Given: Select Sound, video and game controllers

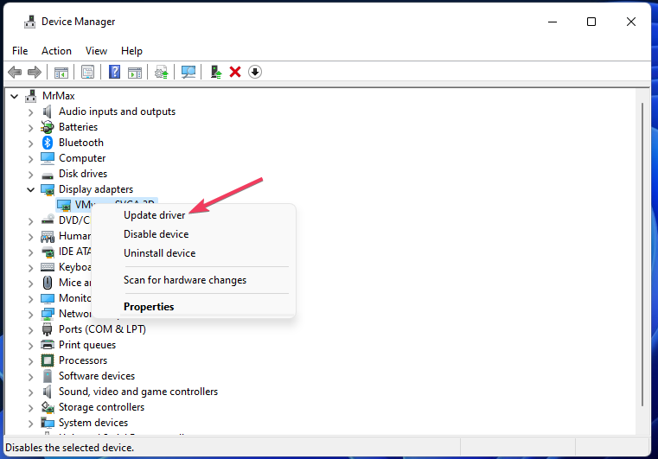Looking at the screenshot, I should tap(137, 392).
